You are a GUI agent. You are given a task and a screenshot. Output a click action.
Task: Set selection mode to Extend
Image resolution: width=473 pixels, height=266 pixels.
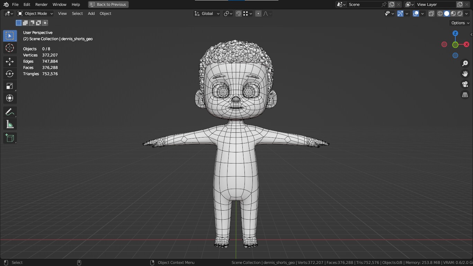coord(25,23)
